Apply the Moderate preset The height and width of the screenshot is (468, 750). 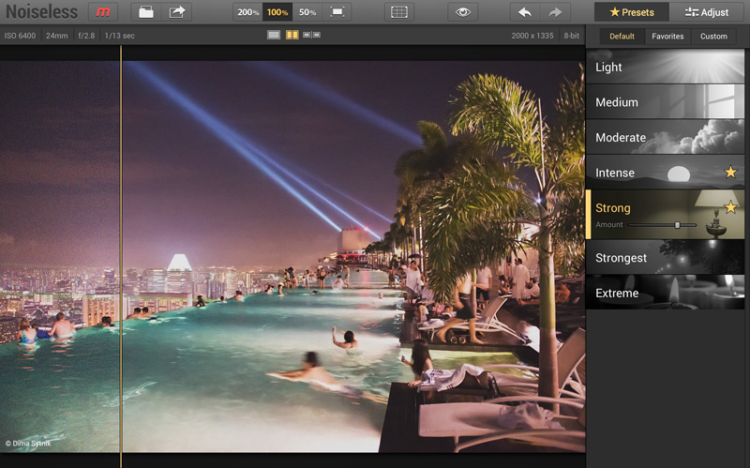coord(665,137)
